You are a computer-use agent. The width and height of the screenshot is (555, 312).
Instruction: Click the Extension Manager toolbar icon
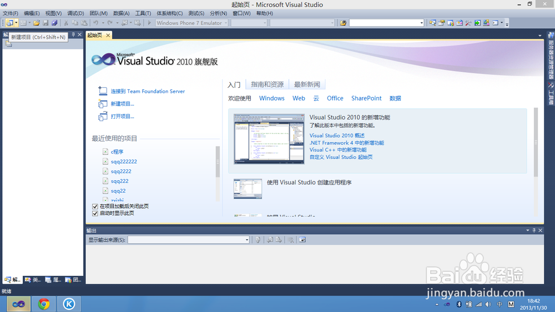(486, 23)
